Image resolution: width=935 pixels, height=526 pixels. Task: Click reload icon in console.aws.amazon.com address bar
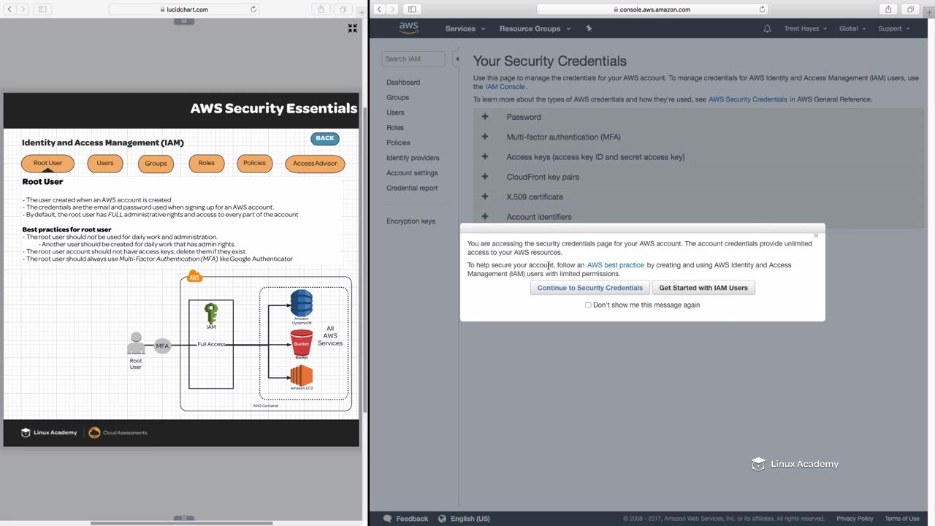click(x=762, y=9)
